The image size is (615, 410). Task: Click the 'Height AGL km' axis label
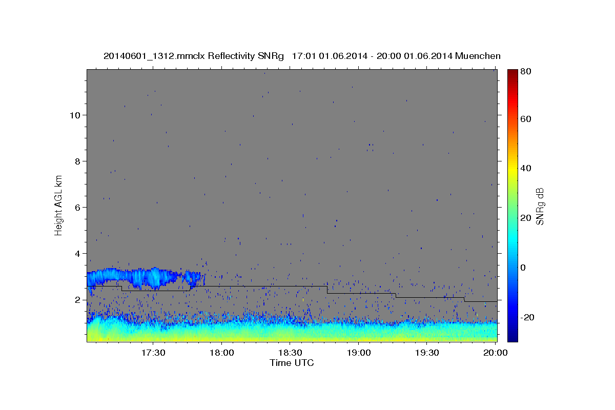click(x=58, y=205)
